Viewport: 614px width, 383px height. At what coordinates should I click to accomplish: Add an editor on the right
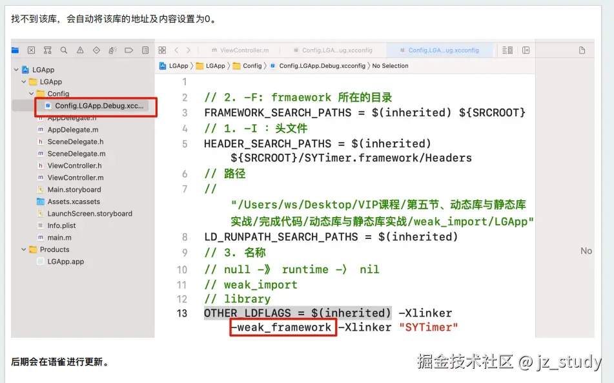point(526,50)
